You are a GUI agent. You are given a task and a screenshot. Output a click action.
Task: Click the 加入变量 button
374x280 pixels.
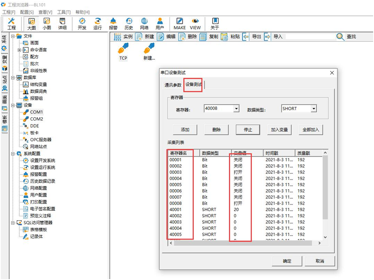click(x=279, y=130)
